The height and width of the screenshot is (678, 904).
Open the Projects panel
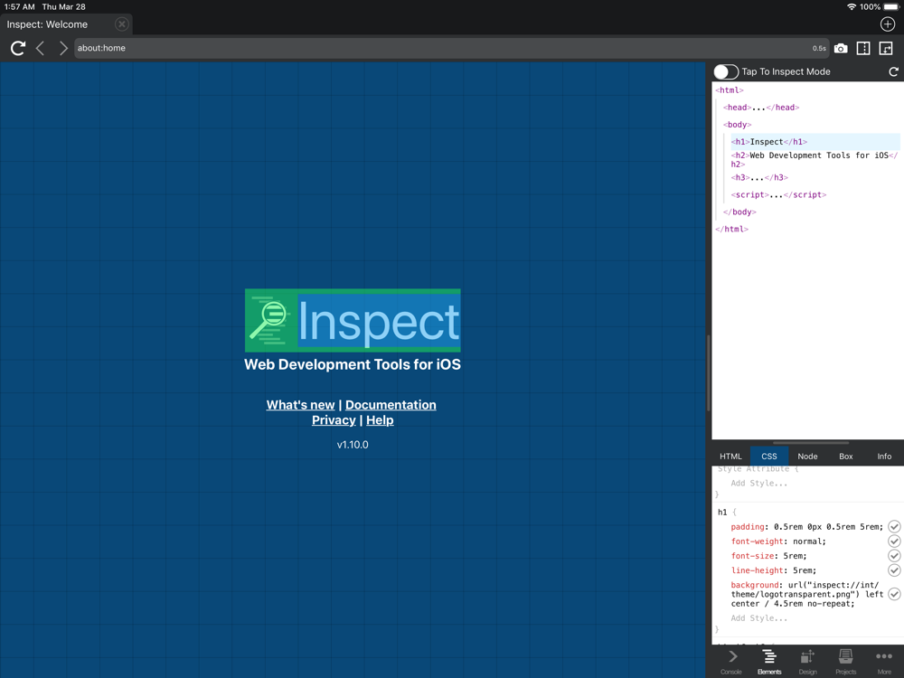pyautogui.click(x=846, y=662)
